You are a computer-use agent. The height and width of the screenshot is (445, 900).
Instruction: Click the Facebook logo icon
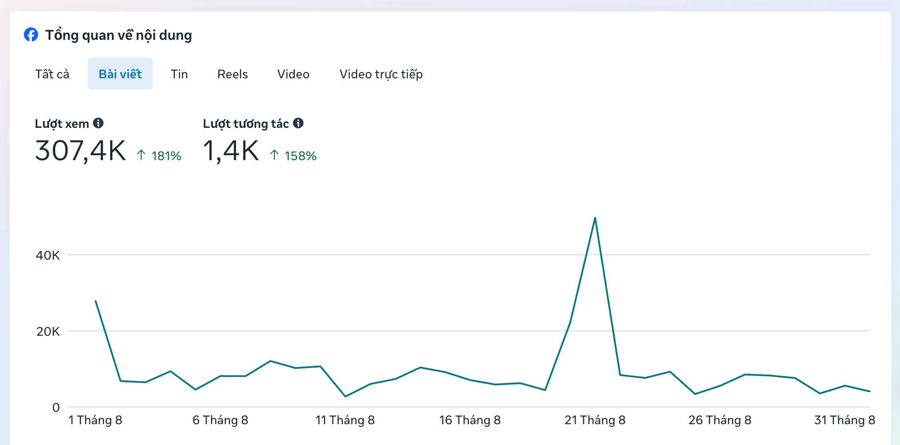click(31, 35)
